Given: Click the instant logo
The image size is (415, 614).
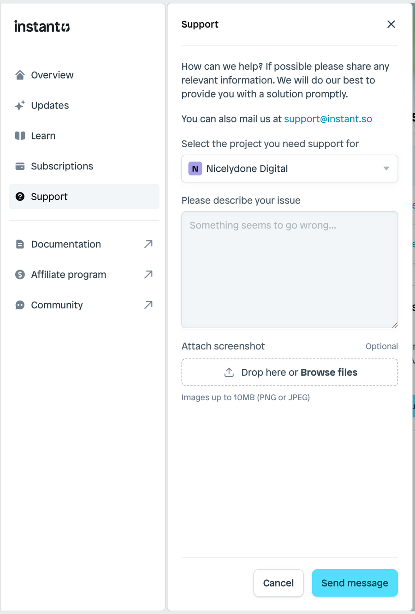Looking at the screenshot, I should click(41, 26).
